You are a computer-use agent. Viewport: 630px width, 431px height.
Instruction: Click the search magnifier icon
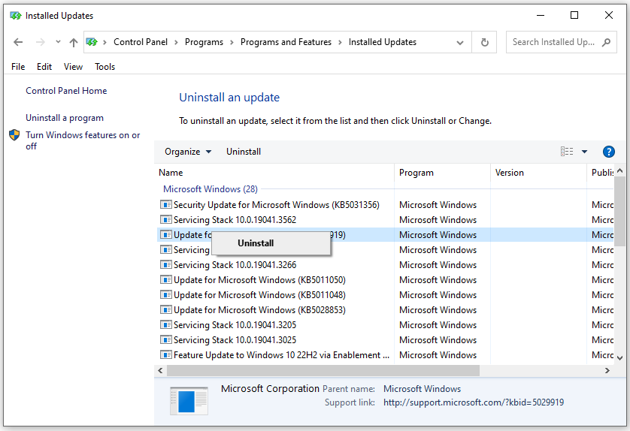606,42
